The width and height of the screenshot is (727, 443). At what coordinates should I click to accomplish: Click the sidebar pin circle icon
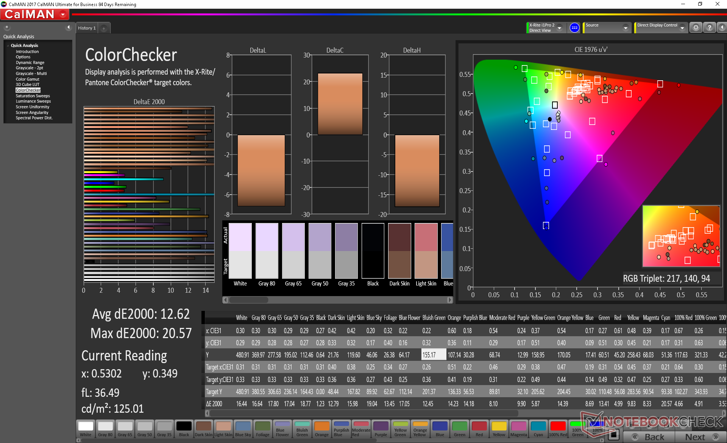point(7,28)
